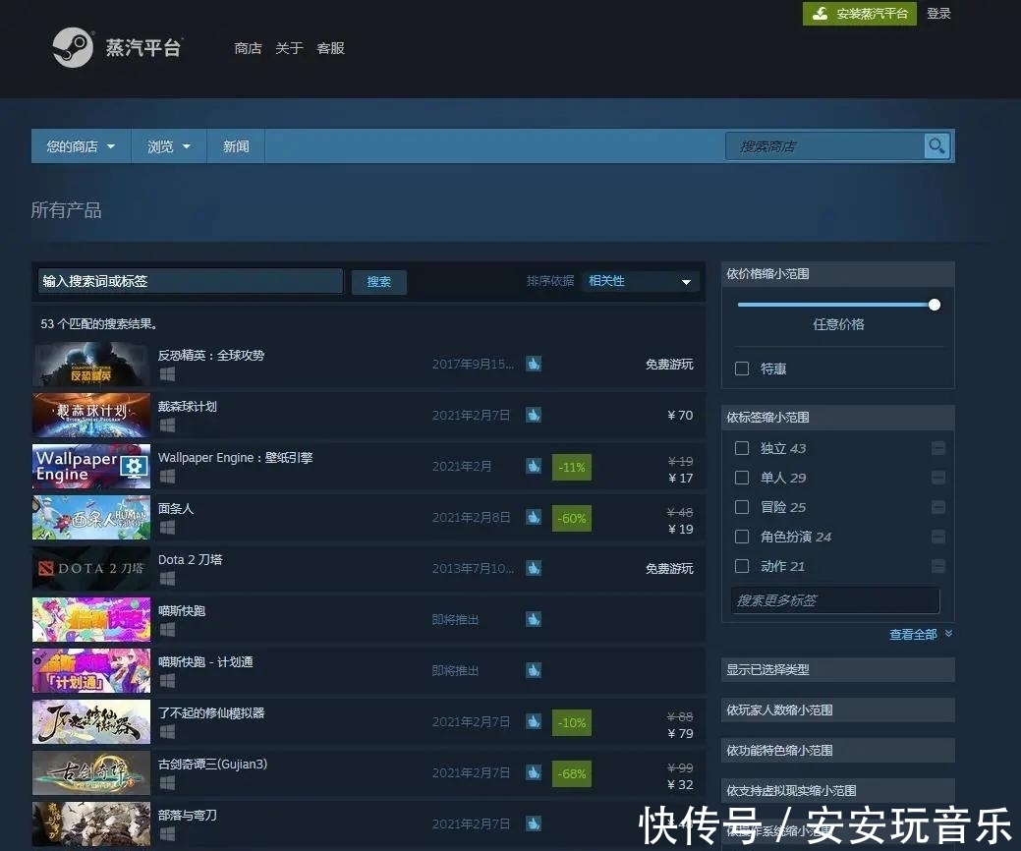The height and width of the screenshot is (851, 1021).
Task: Open the 新闻 navigation item
Action: (x=236, y=145)
